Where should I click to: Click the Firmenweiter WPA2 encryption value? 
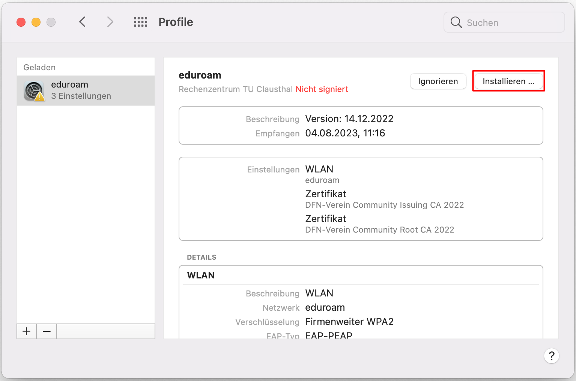(x=349, y=322)
